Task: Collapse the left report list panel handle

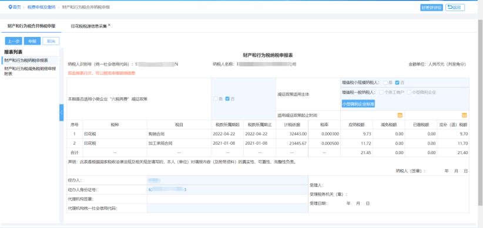Action: [x=61, y=113]
